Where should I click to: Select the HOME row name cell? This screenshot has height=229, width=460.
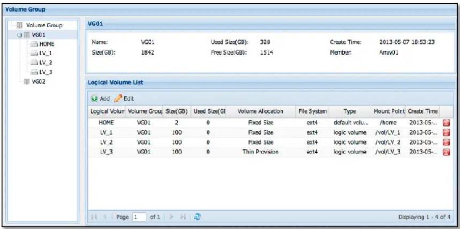(107, 123)
